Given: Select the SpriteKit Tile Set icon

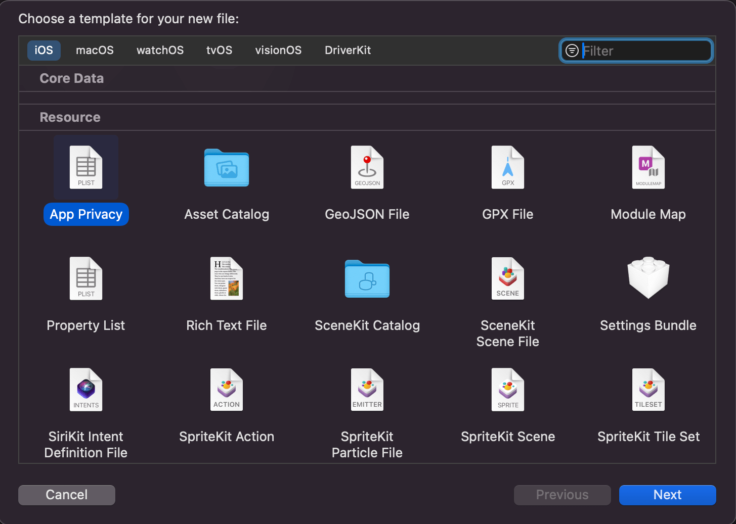Looking at the screenshot, I should [x=648, y=390].
